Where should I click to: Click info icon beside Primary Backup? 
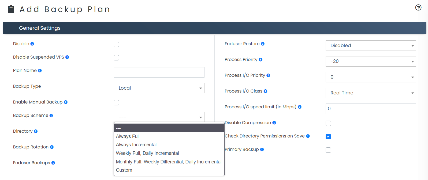(262, 150)
